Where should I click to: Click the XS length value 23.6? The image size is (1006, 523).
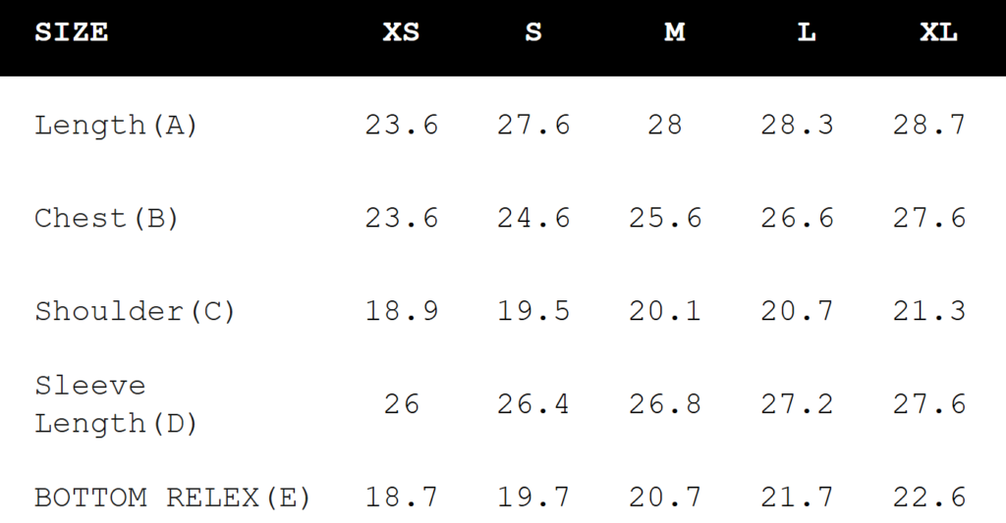(402, 126)
